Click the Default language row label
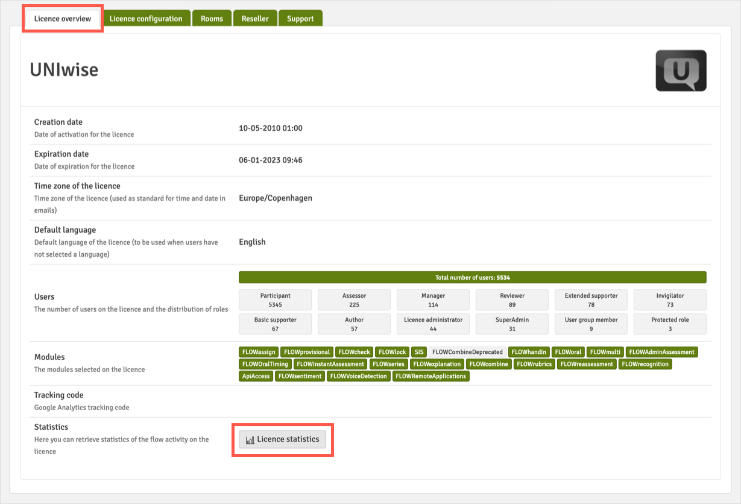Screen dimensions: 741x504 click(65, 230)
